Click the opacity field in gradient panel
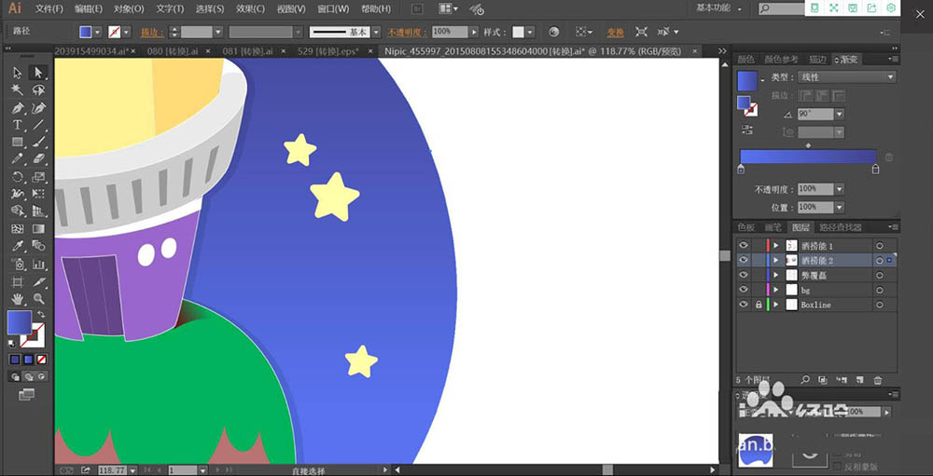 pyautogui.click(x=814, y=188)
